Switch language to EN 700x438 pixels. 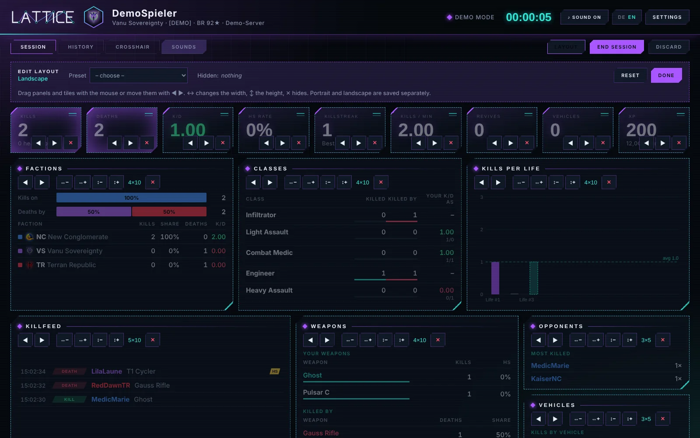[x=632, y=17]
